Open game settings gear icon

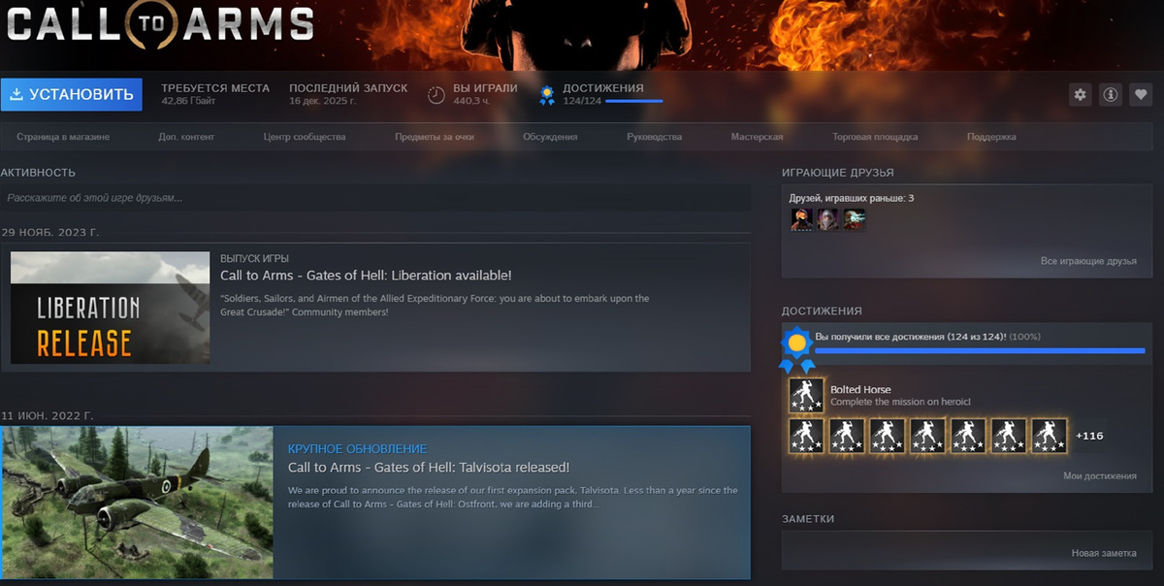[x=1080, y=94]
